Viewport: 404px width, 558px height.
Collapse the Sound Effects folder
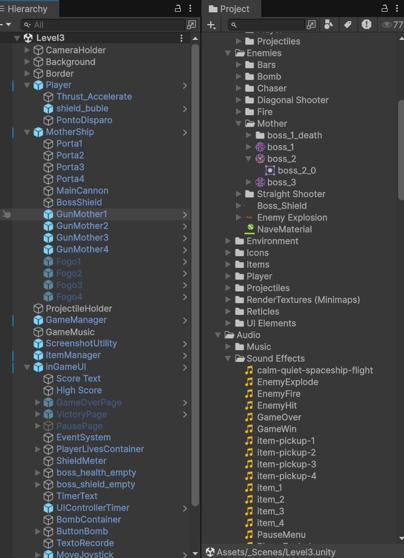[x=228, y=358]
